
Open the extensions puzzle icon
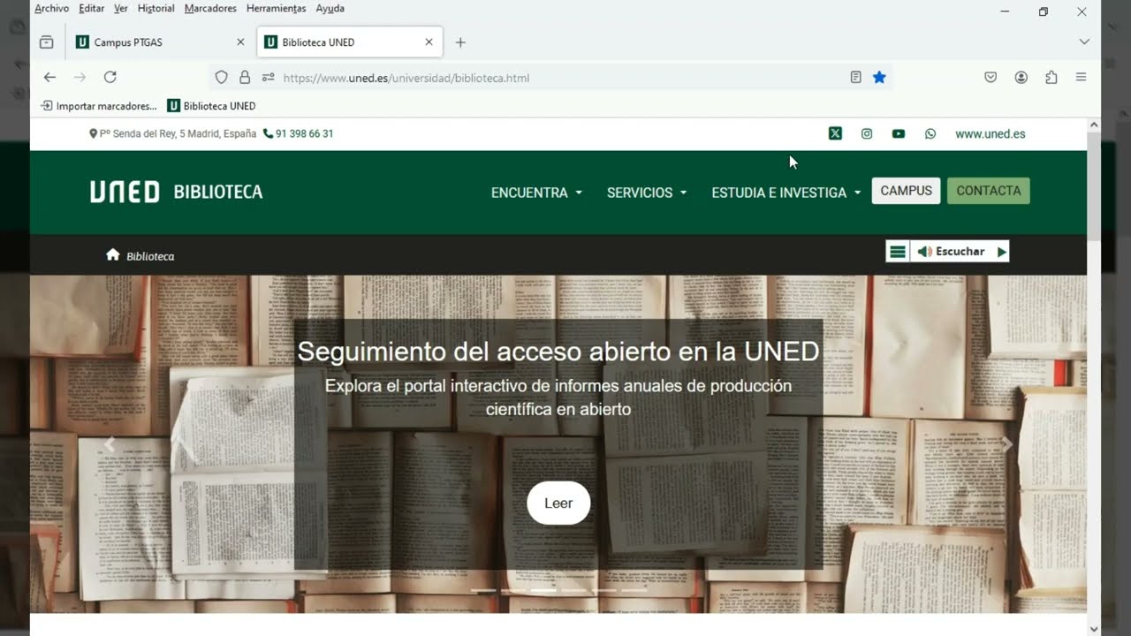click(x=1051, y=78)
